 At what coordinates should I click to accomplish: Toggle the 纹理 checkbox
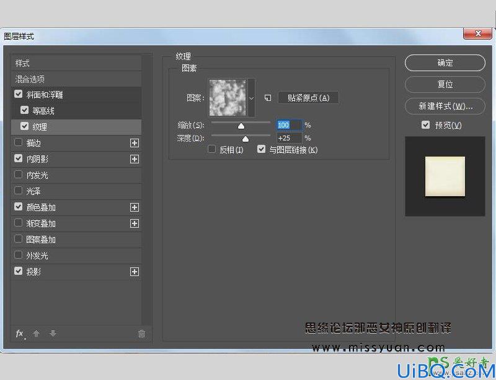(x=24, y=126)
